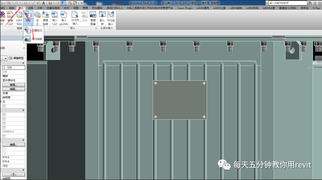The image size is (322, 180).
Task: Click the first Edit button under display state
Action: [x=14, y=85]
